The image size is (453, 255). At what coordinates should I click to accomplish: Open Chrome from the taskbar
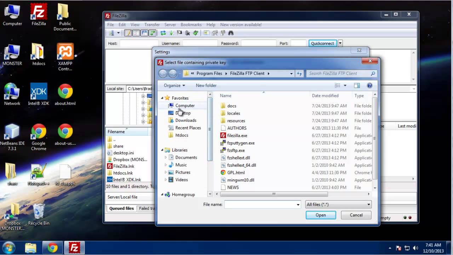click(x=52, y=248)
